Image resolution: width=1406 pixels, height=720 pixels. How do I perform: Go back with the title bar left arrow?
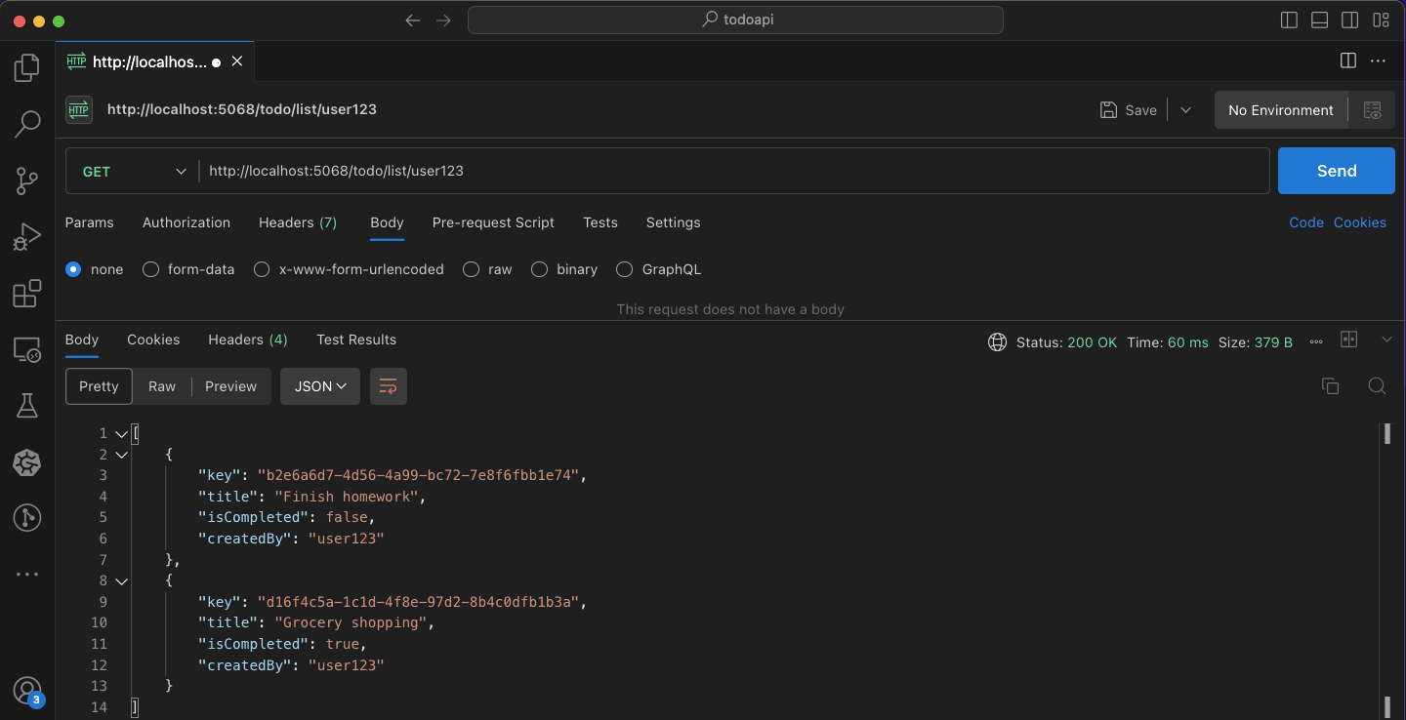coord(413,20)
